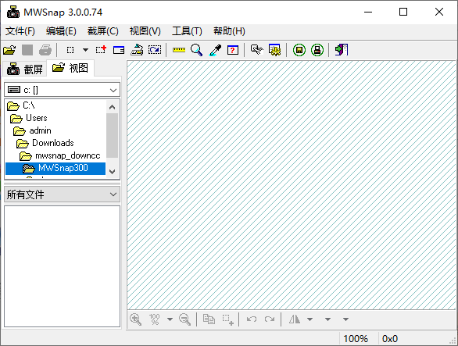Open the 视图(V) menu
Screen dimensions: 458x346
[x=145, y=31]
